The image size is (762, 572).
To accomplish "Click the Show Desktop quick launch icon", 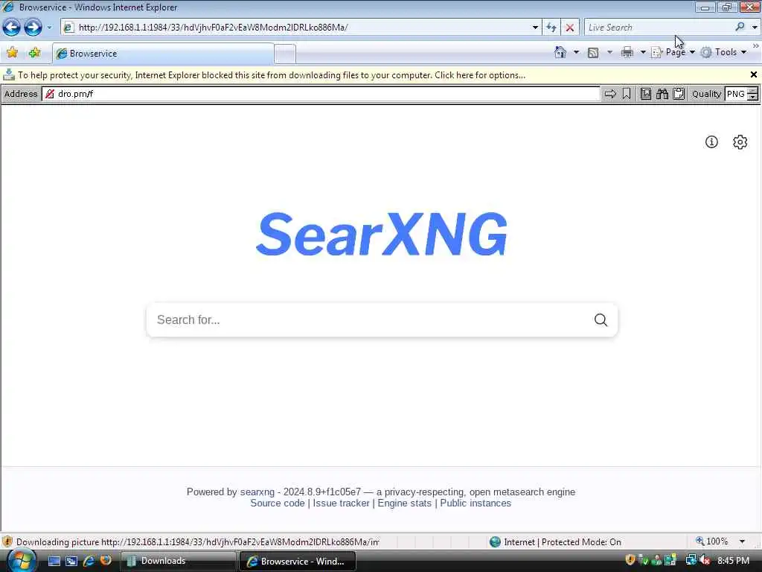I will pyautogui.click(x=54, y=561).
